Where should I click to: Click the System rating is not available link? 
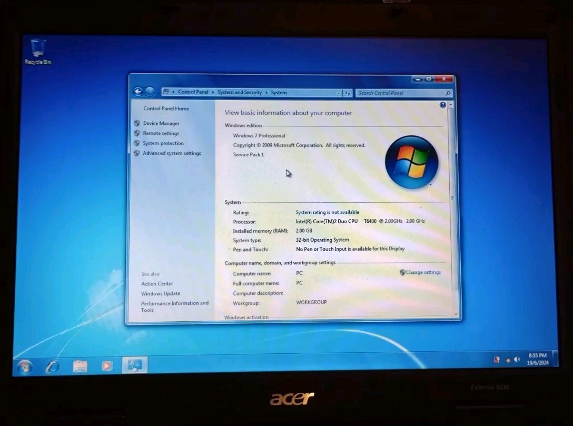coord(328,212)
